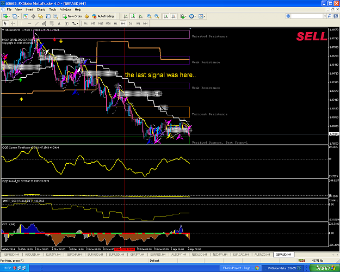Image resolution: width=340 pixels, height=272 pixels.
Task: Open Eitan's Project Chrome taskbar button
Action: coord(240,268)
